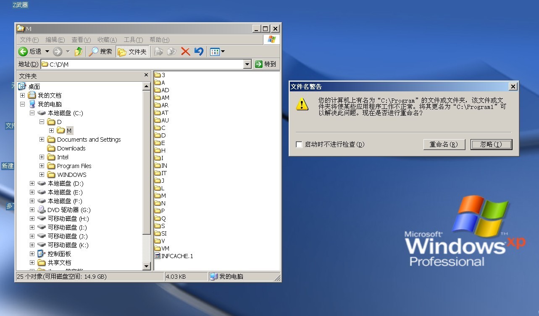Click the Go (转到) button

pos(266,64)
